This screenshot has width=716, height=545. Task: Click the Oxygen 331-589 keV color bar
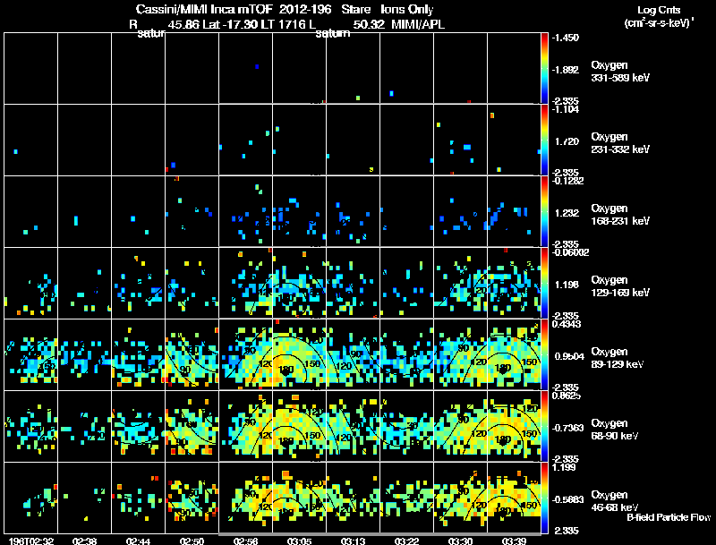(x=544, y=69)
